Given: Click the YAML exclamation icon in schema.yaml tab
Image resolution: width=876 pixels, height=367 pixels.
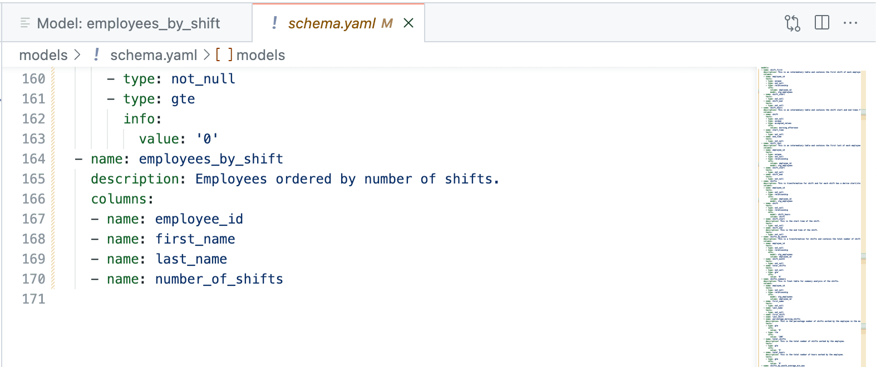Looking at the screenshot, I should coord(274,23).
